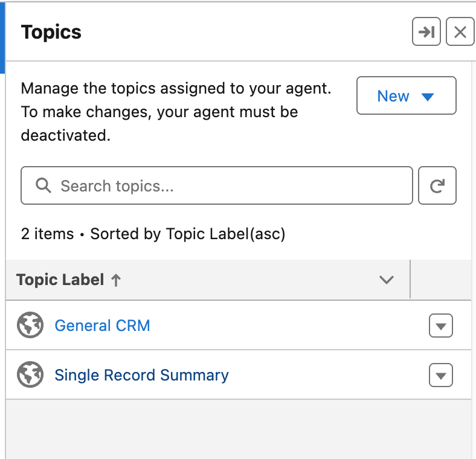Click the ascending sort arrow next to Topic Label

point(116,280)
